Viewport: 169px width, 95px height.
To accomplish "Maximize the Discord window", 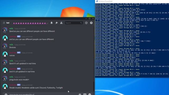I will [x=90, y=18].
